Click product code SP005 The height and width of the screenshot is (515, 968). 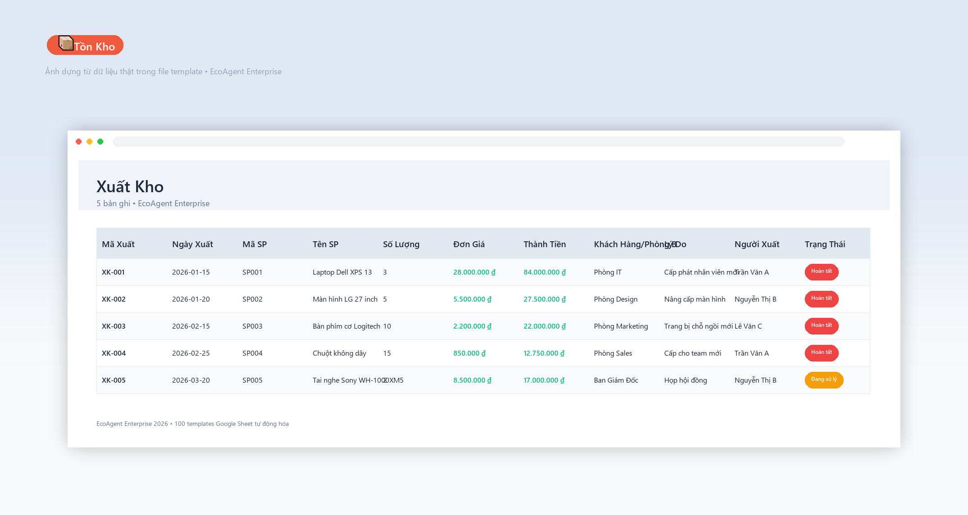(x=252, y=380)
